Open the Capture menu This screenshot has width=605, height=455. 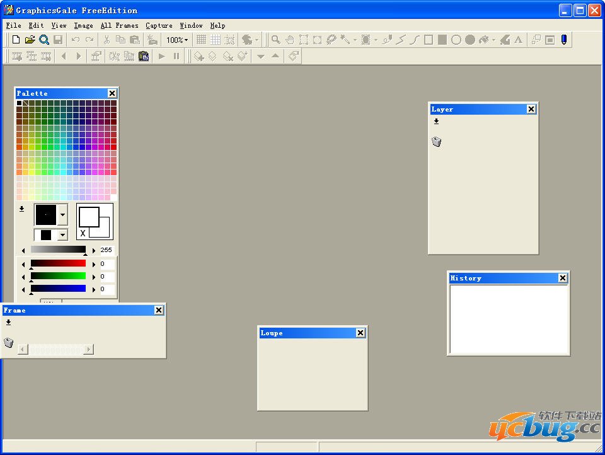pos(159,25)
